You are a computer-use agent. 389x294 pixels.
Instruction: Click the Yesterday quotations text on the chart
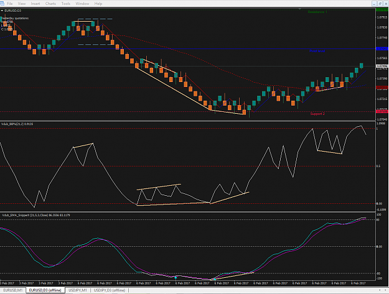[15, 18]
